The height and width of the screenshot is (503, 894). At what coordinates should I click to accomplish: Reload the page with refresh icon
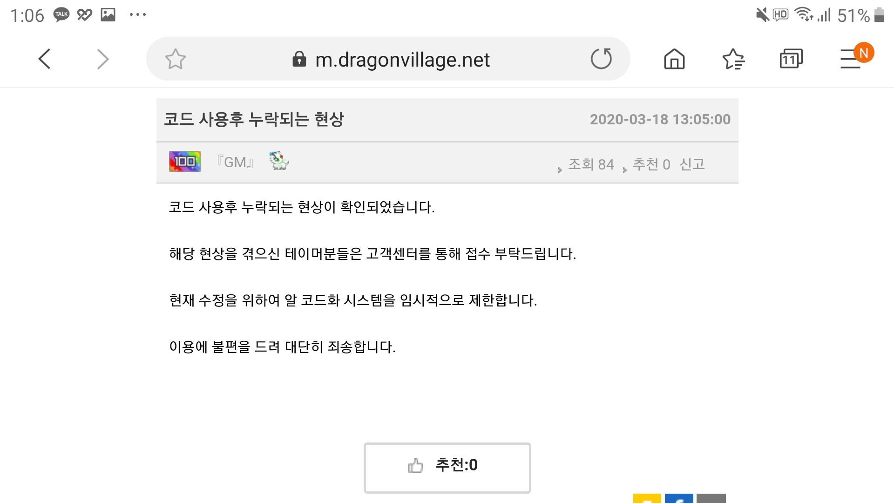[x=601, y=59]
